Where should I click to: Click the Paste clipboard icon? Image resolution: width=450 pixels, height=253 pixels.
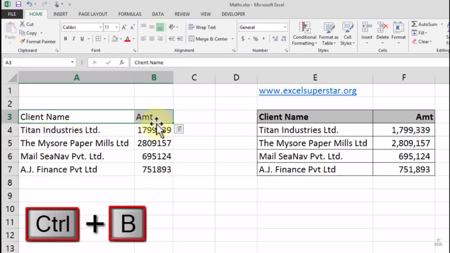[11, 28]
